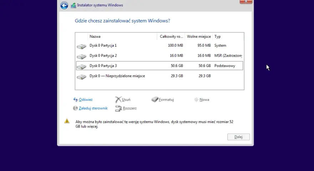This screenshot has height=171, width=314.
Task: Refresh the list with Odśwież link
Action: [x=86, y=100]
